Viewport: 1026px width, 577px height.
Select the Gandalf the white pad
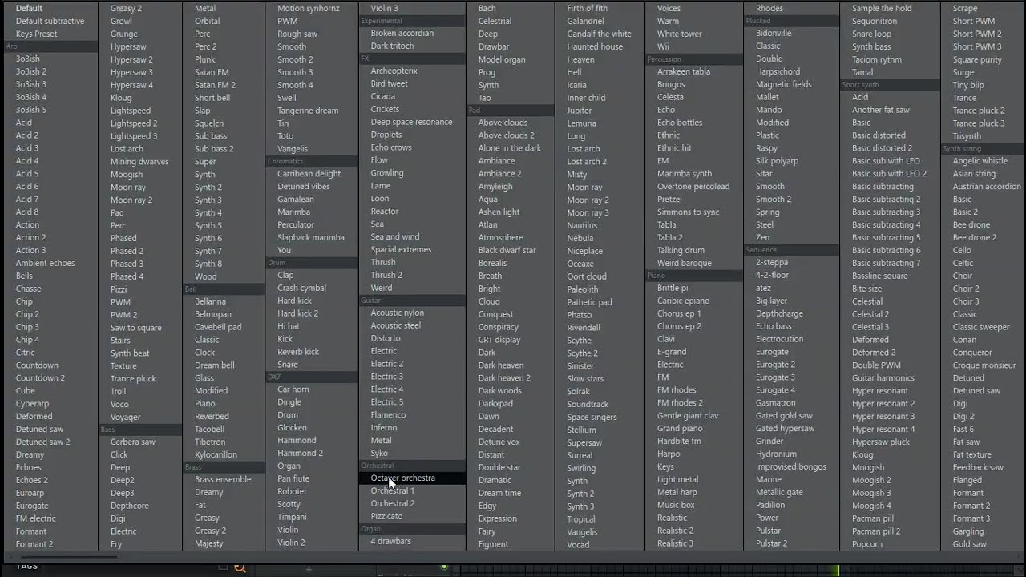point(600,34)
